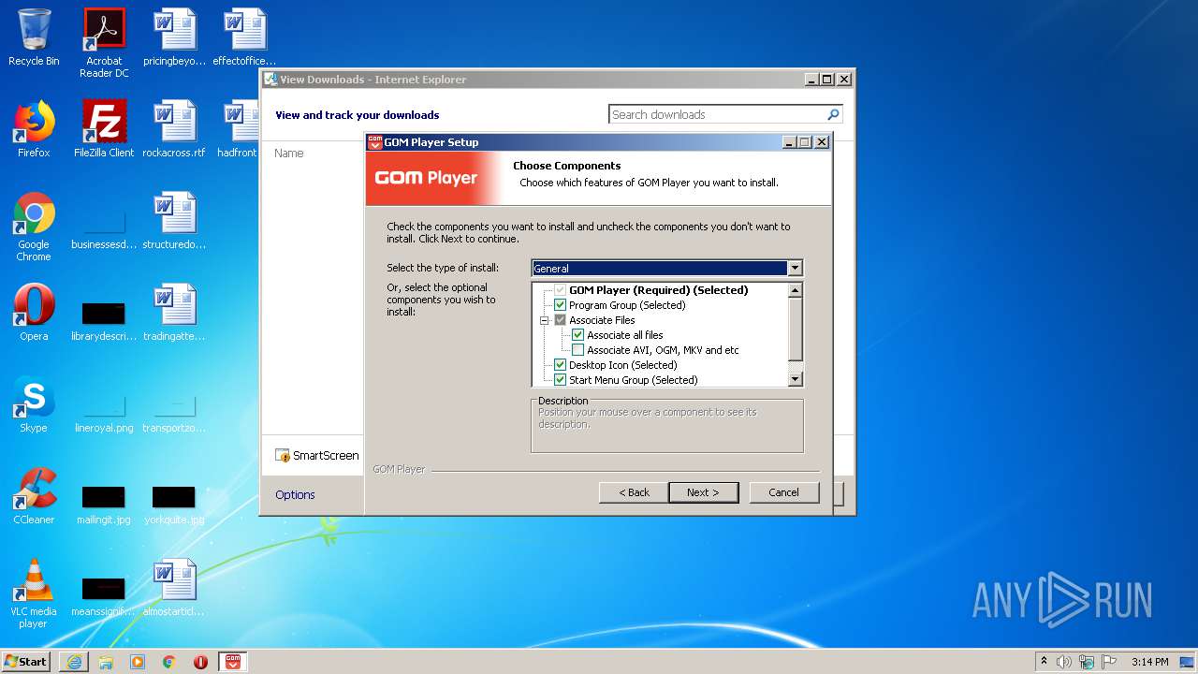Open Windows Media Player taskbar icon
This screenshot has height=674, width=1198.
coord(138,662)
